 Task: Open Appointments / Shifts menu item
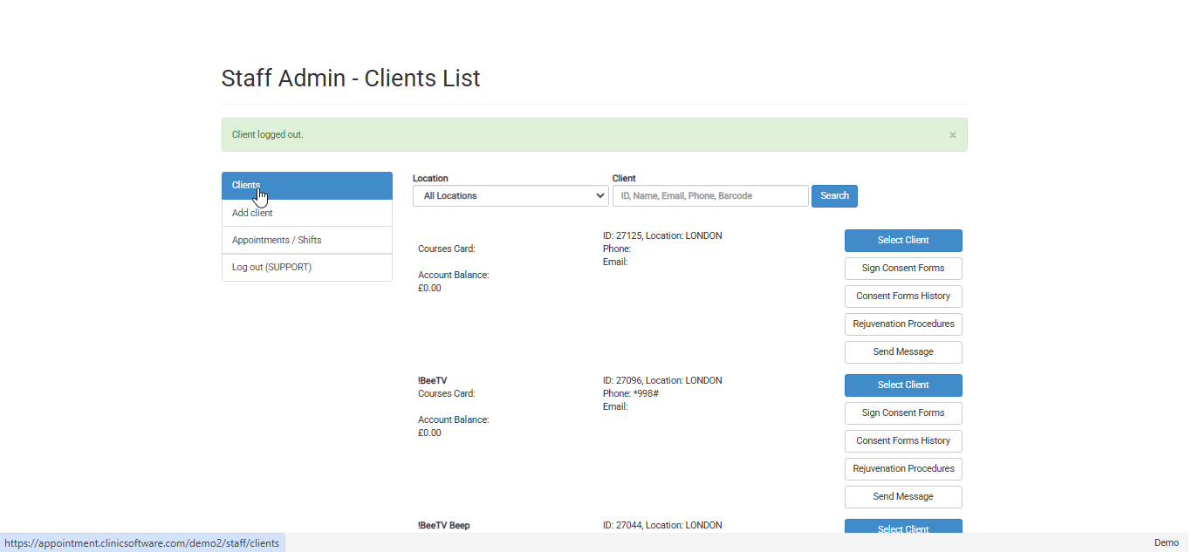coord(306,240)
